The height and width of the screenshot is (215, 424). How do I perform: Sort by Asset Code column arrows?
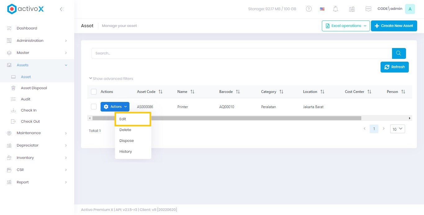click(x=160, y=92)
